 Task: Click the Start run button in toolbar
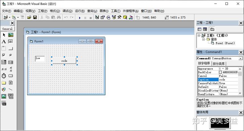[x=80, y=18]
